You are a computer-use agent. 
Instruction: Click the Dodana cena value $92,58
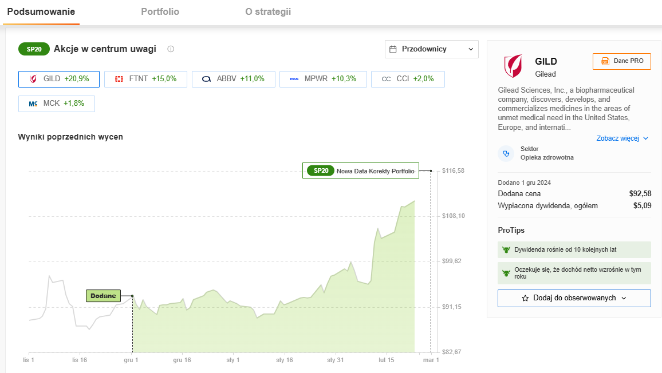tap(640, 194)
